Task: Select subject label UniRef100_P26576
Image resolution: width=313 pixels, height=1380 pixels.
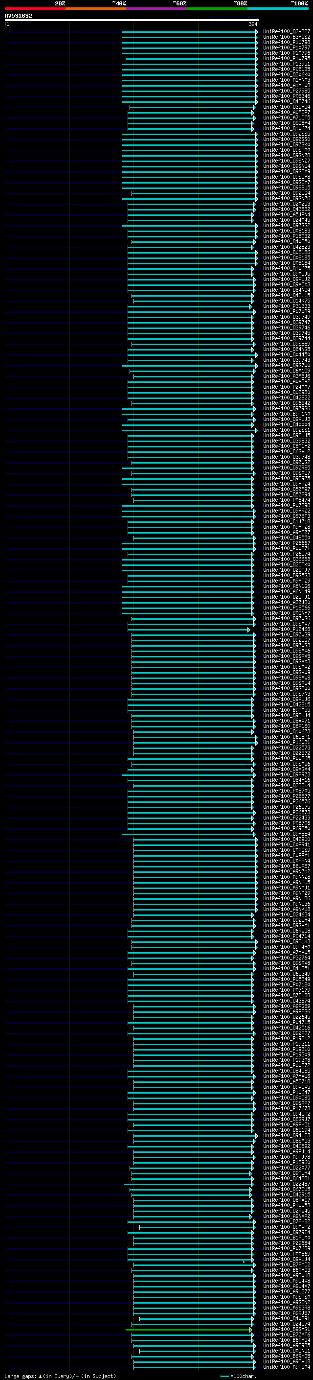Action: tap(287, 802)
